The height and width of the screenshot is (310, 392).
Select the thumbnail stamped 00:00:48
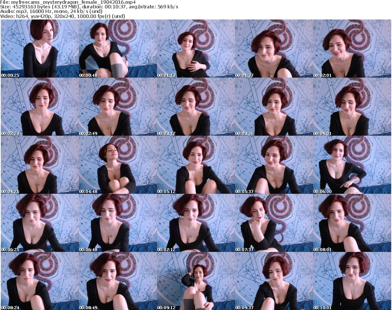(118, 49)
